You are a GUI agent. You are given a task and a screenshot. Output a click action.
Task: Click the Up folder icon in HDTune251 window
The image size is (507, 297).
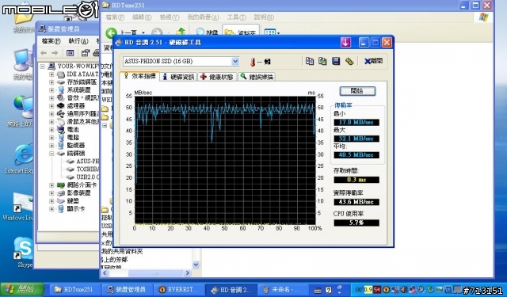tap(181, 32)
